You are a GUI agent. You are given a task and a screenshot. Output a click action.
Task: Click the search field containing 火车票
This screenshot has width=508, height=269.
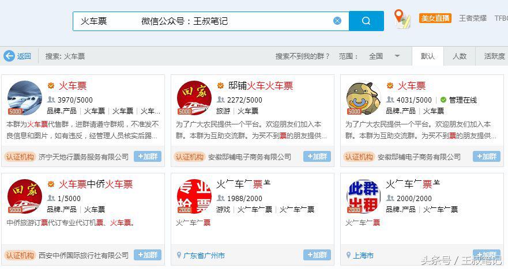tap(211, 21)
